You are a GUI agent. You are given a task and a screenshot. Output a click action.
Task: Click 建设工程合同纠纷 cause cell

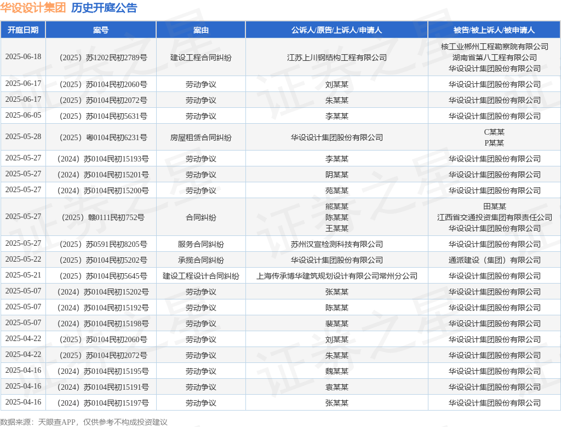point(201,57)
